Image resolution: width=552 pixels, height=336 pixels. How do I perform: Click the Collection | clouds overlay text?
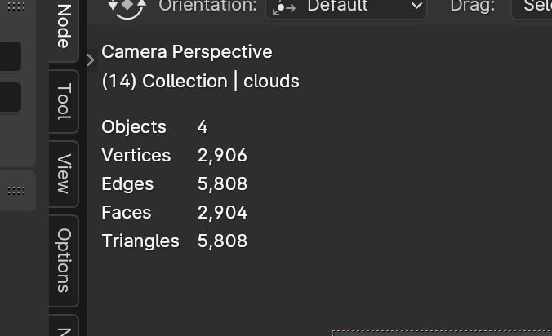click(x=200, y=82)
